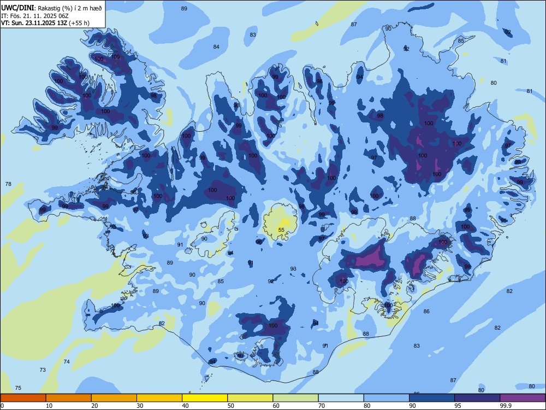Click the title text 'UWC/DINI: Rakastig (%) í 2 m hæð'

51,8
